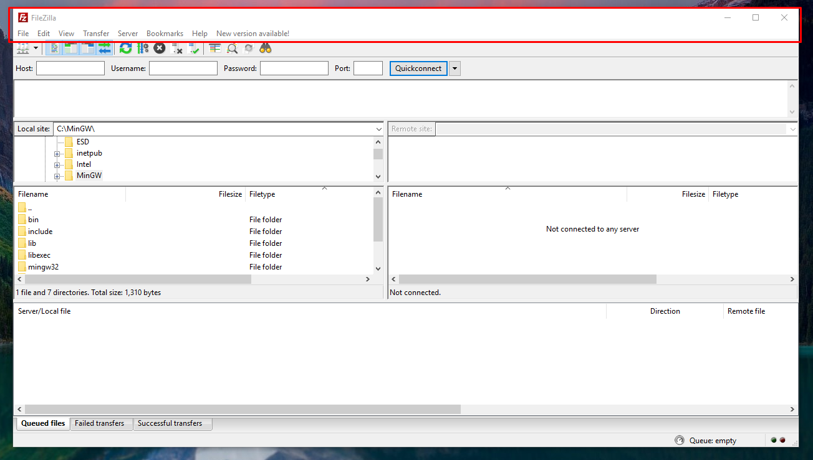Cancel the current operation
Viewport: 813px width, 460px height.
(x=159, y=48)
